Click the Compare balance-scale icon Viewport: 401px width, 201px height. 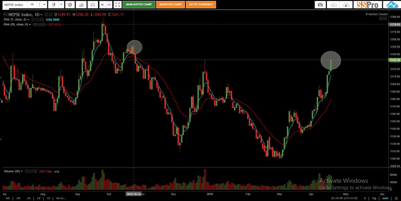(92, 5)
